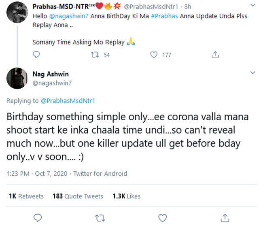The height and width of the screenshot is (228, 263).
Task: Open the Nag Ashwin display name
Action: 50,74
